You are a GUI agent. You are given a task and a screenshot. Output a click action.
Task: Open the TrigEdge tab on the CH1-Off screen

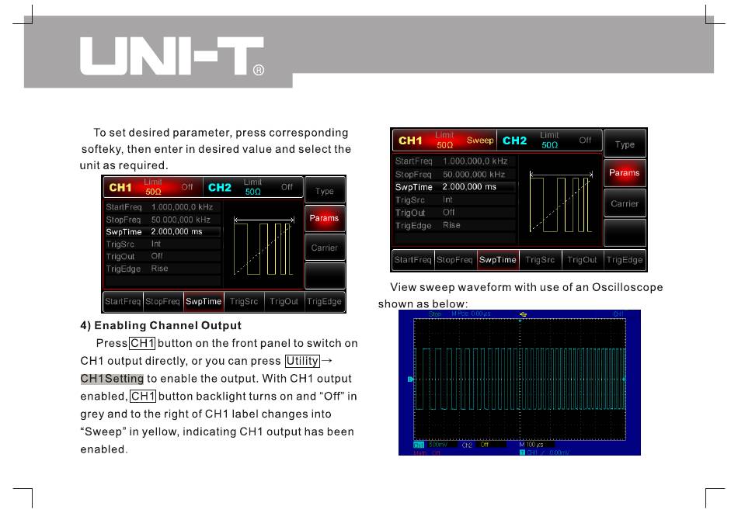tap(324, 301)
